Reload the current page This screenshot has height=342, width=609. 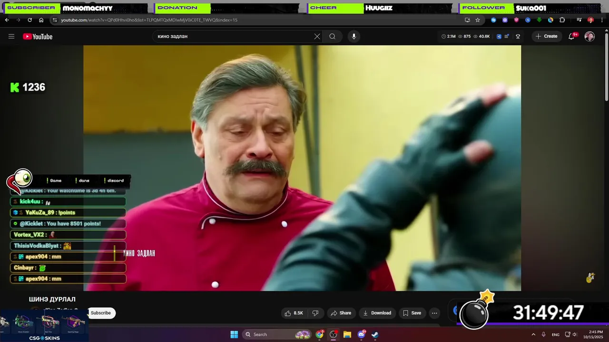[x=29, y=20]
